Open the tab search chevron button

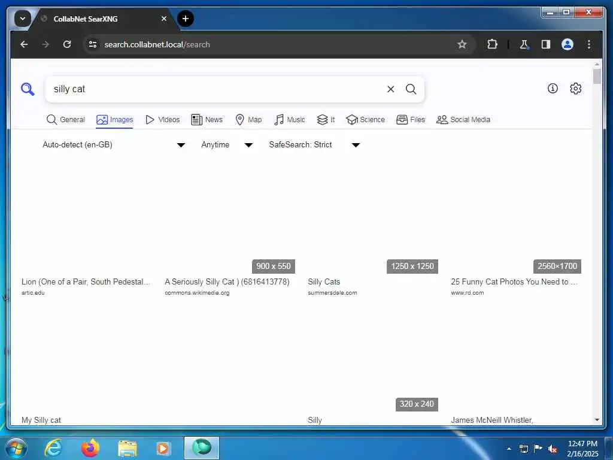pos(23,19)
